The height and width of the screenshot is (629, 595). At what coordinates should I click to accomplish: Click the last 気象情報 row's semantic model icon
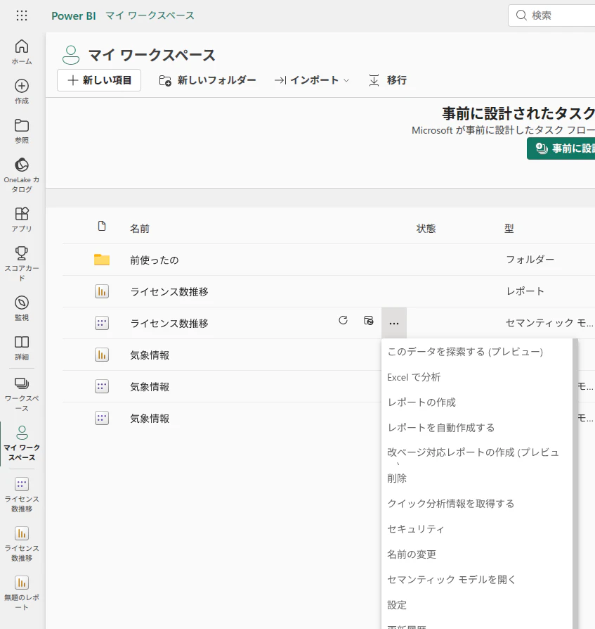102,418
